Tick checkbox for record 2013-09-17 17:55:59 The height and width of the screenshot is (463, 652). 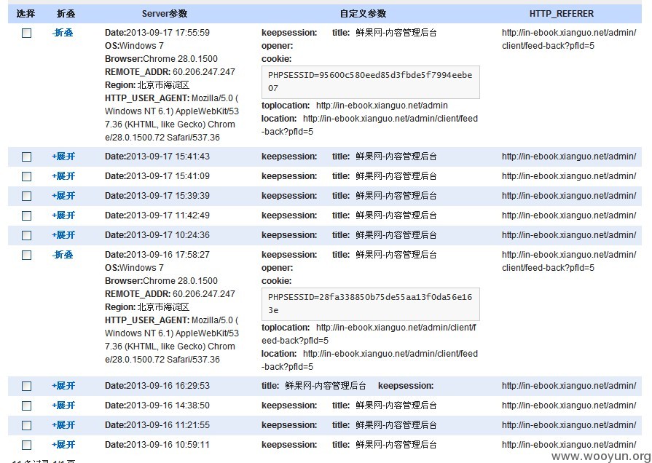[26, 33]
